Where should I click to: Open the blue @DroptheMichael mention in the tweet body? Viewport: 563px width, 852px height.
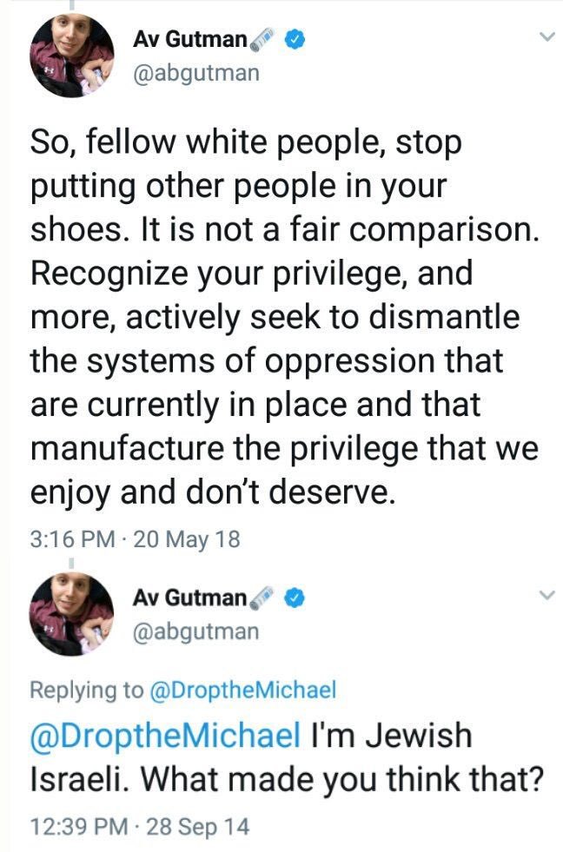pos(165,736)
